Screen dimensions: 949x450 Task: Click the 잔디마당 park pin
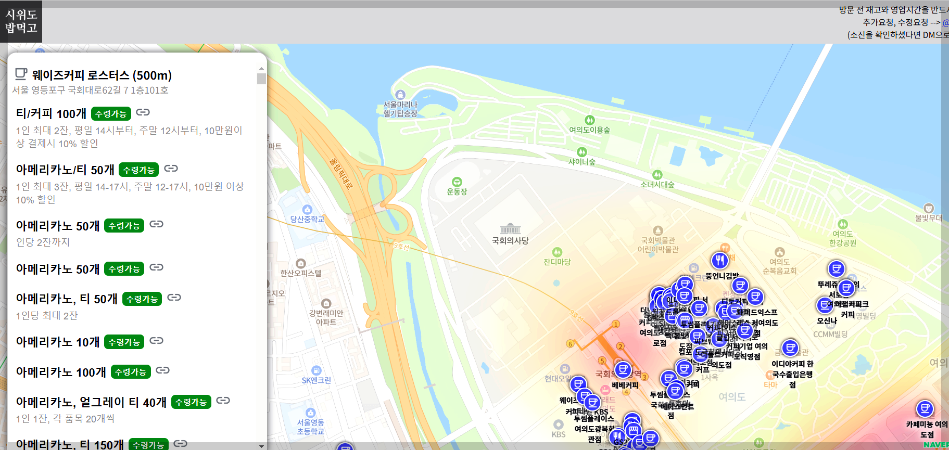click(557, 252)
